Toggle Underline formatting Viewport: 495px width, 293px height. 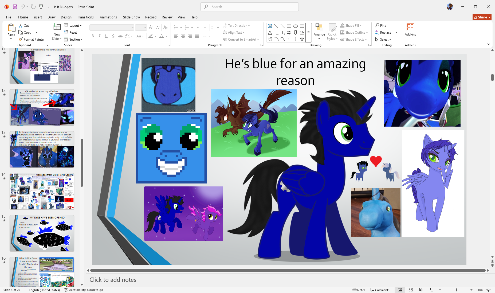107,36
